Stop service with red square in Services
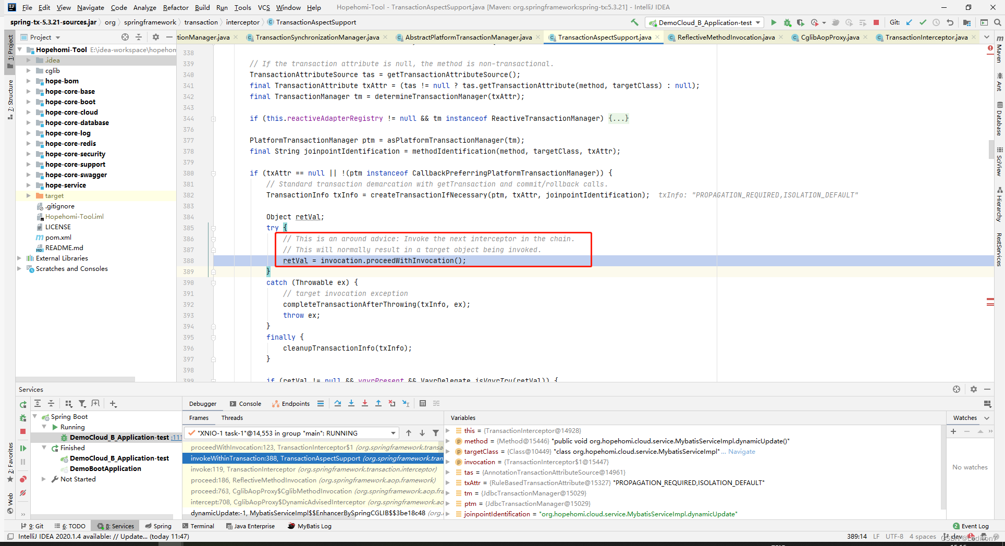The image size is (1005, 546). click(23, 431)
